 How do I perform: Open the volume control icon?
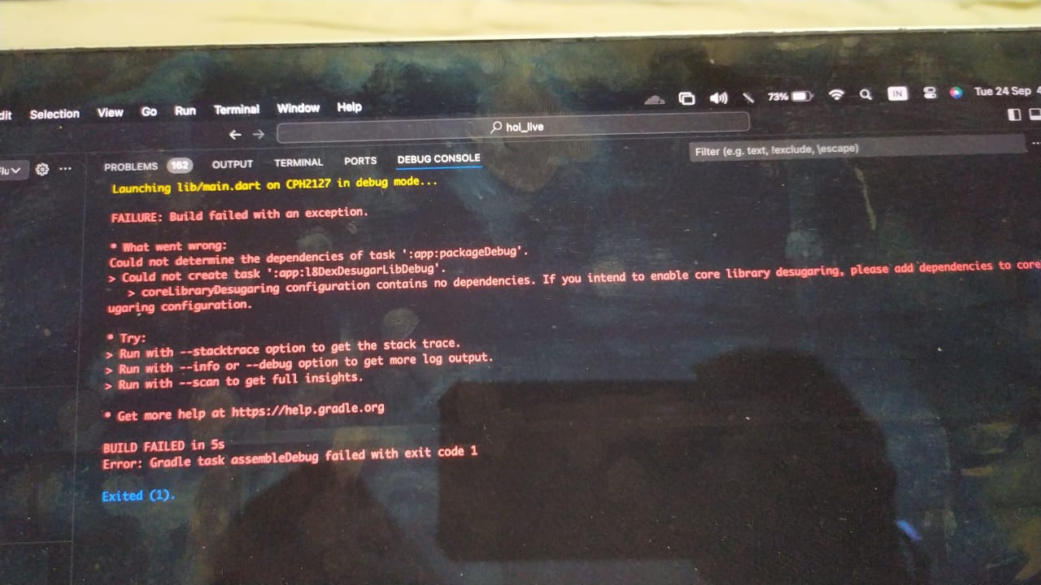pos(718,97)
